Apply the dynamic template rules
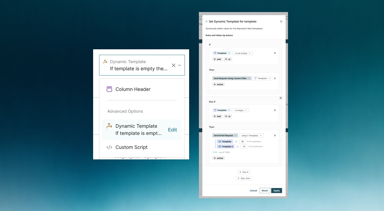Viewport: 384px width, 211px height. [x=277, y=191]
